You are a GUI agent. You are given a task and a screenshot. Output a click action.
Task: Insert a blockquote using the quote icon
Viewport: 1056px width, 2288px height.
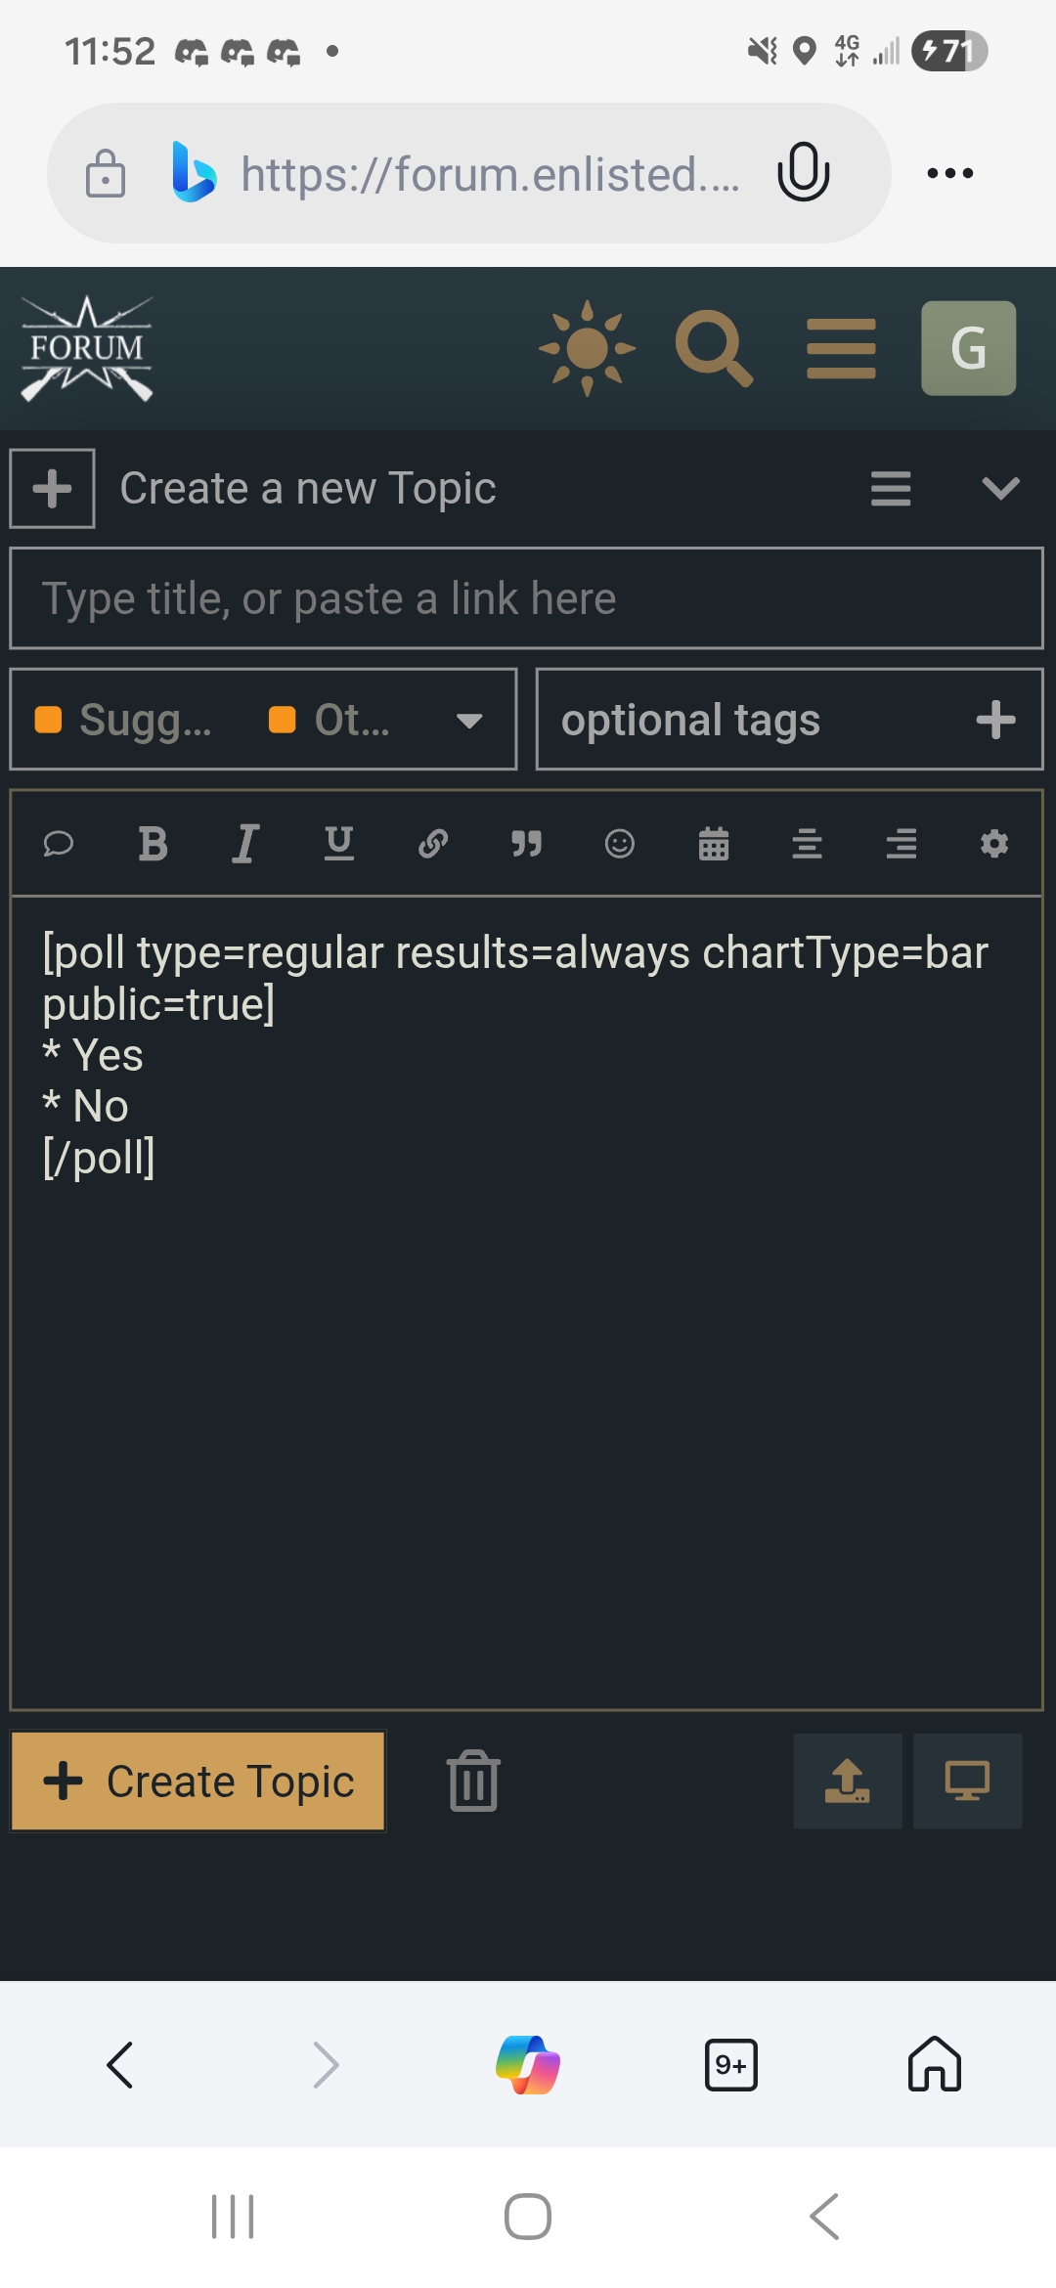(x=526, y=844)
